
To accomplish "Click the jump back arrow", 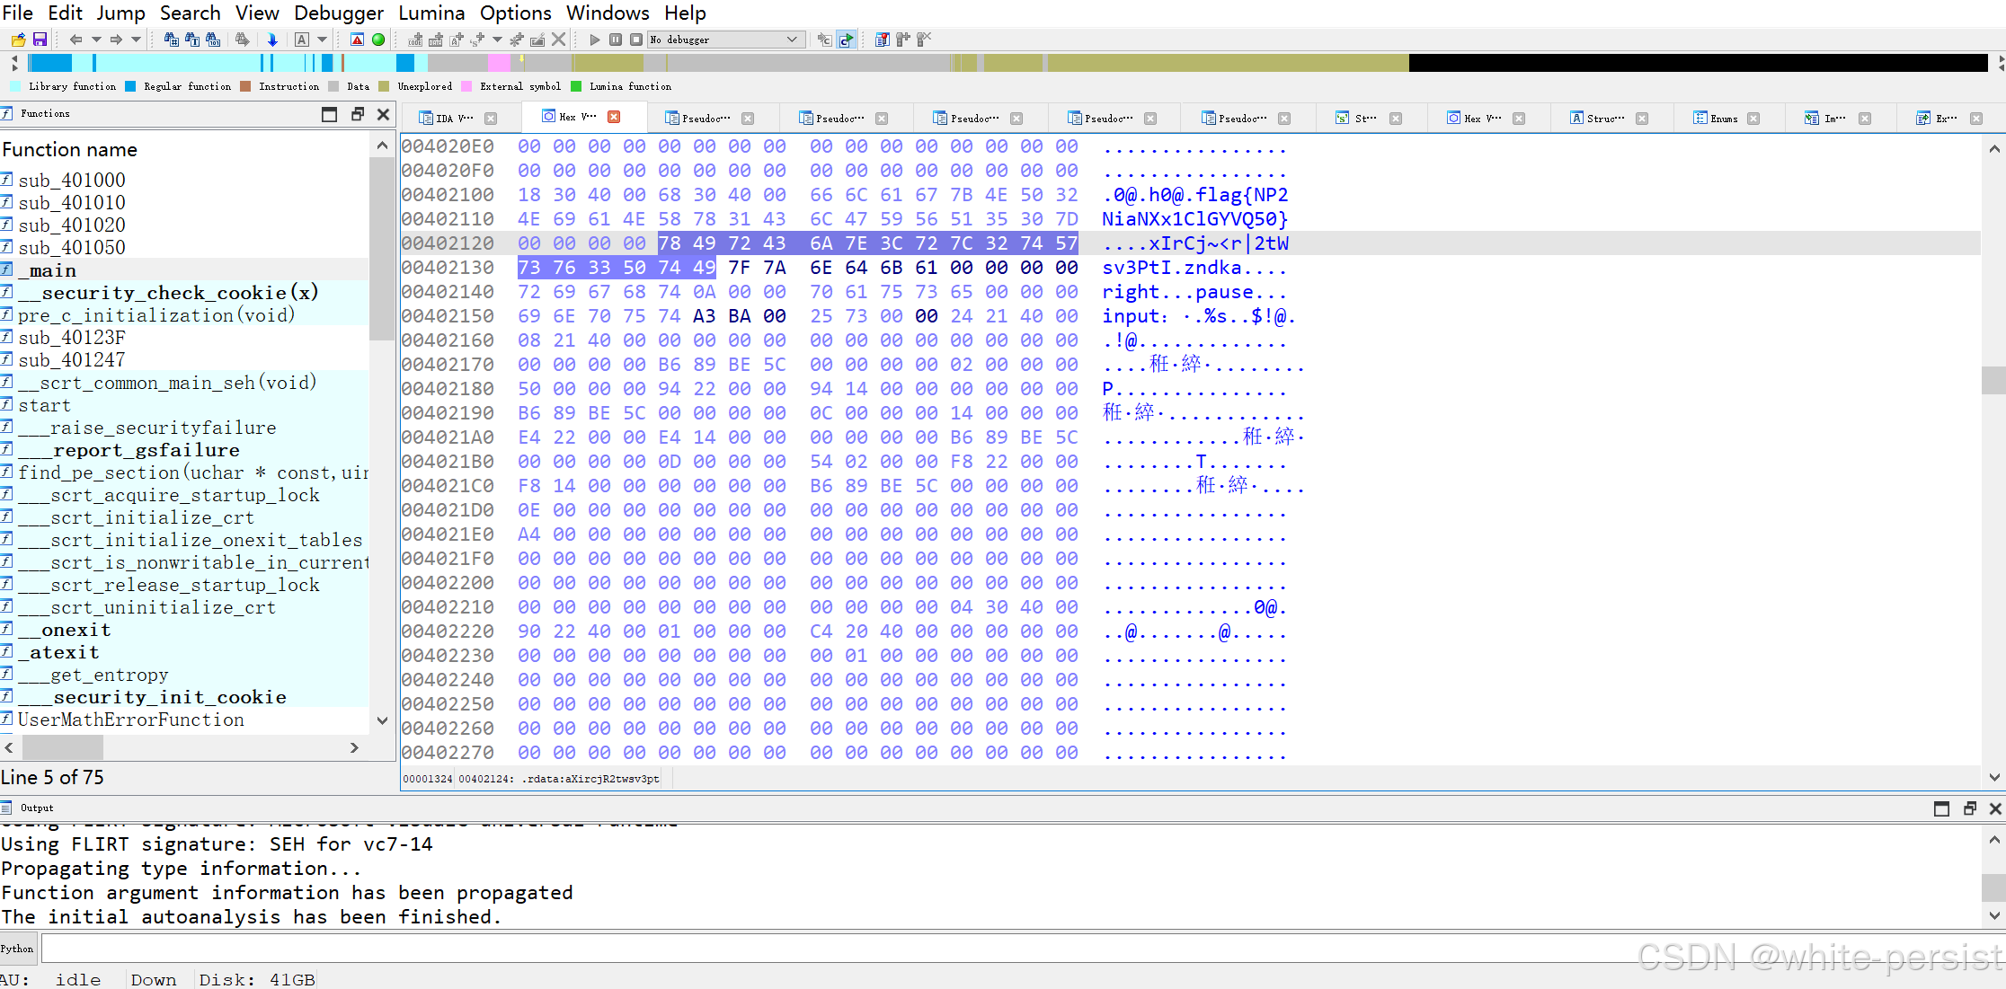I will coord(75,40).
